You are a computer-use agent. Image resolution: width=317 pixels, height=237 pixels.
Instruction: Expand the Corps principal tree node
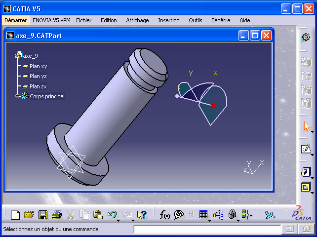17,96
